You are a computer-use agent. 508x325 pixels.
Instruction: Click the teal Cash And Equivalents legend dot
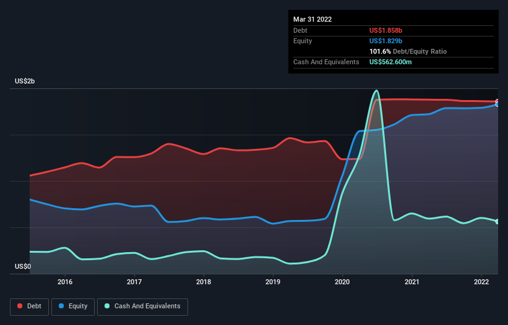107,306
